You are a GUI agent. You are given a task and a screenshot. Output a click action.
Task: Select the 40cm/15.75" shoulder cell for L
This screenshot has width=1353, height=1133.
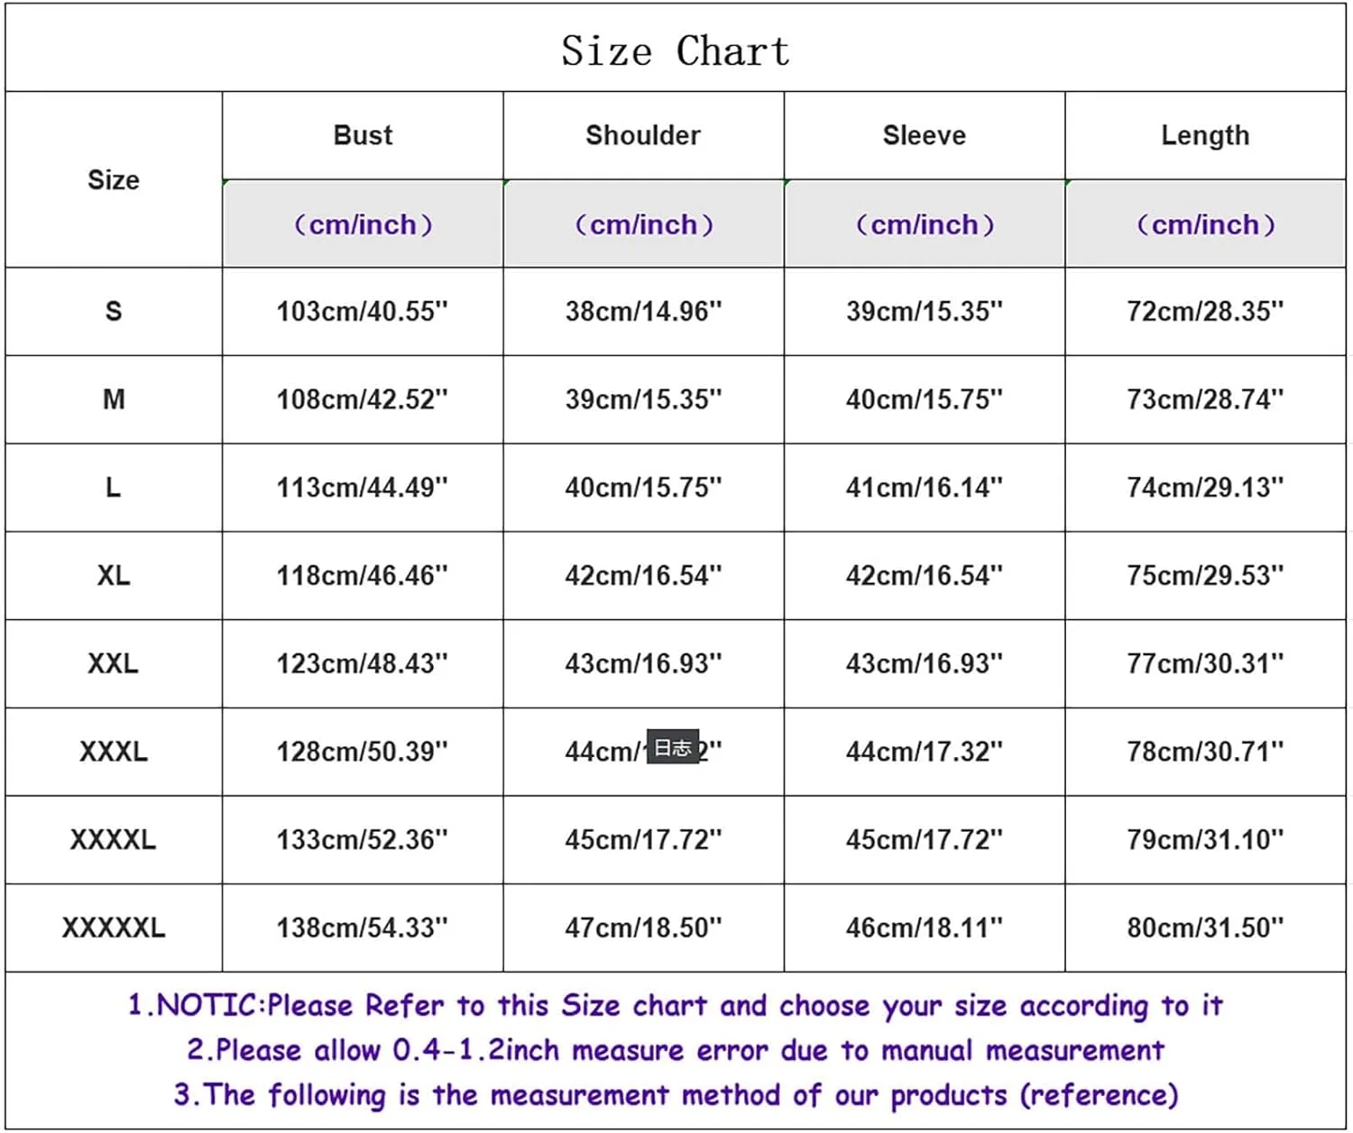tap(643, 488)
